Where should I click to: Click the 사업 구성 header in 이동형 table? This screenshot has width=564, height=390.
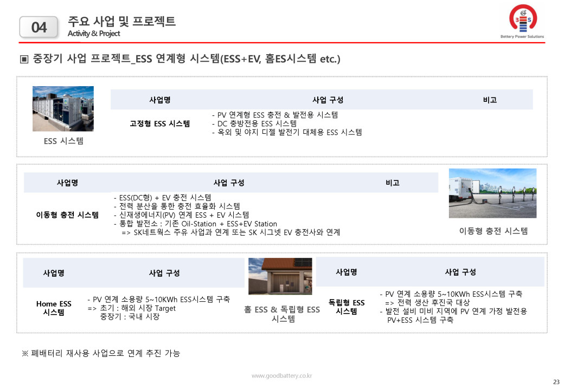(x=229, y=183)
